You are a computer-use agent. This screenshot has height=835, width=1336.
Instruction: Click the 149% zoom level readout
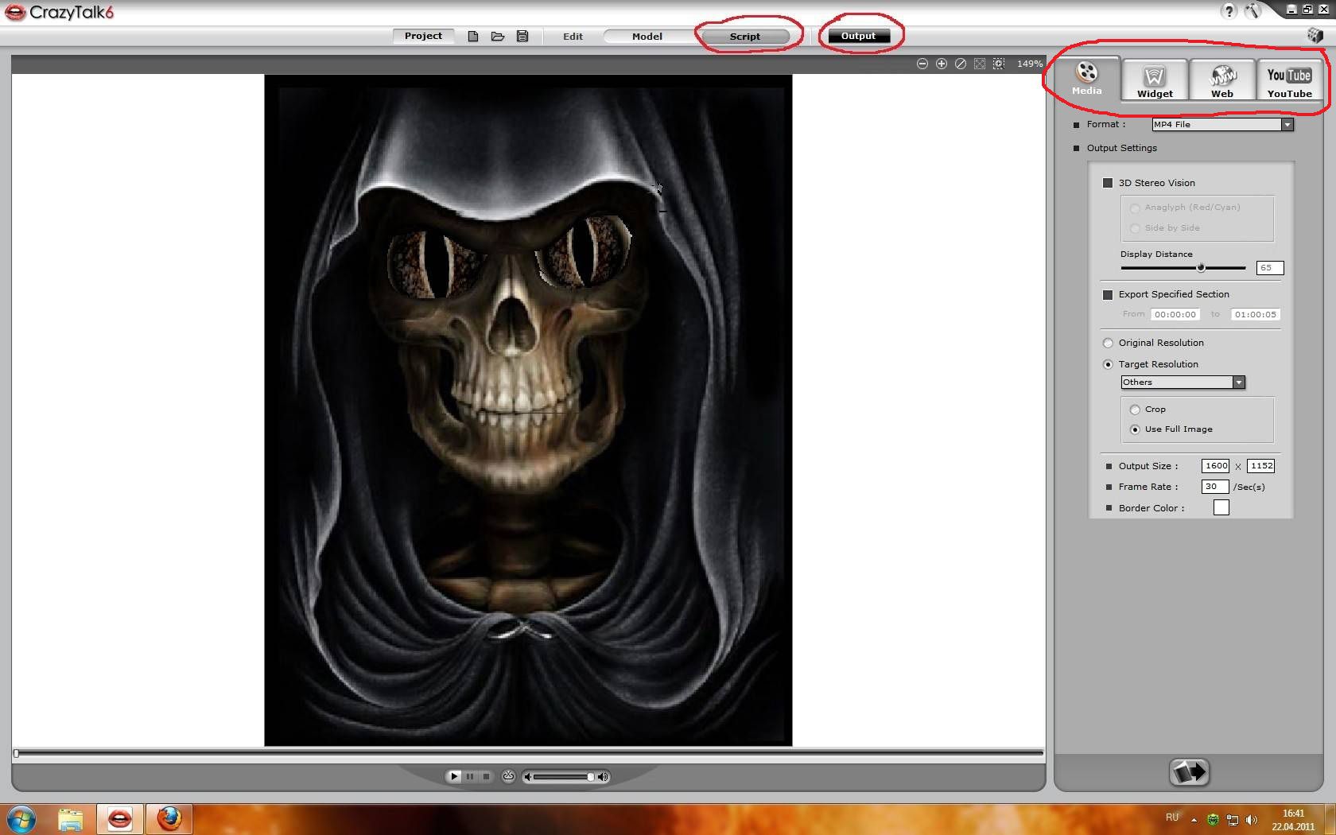tap(1029, 64)
